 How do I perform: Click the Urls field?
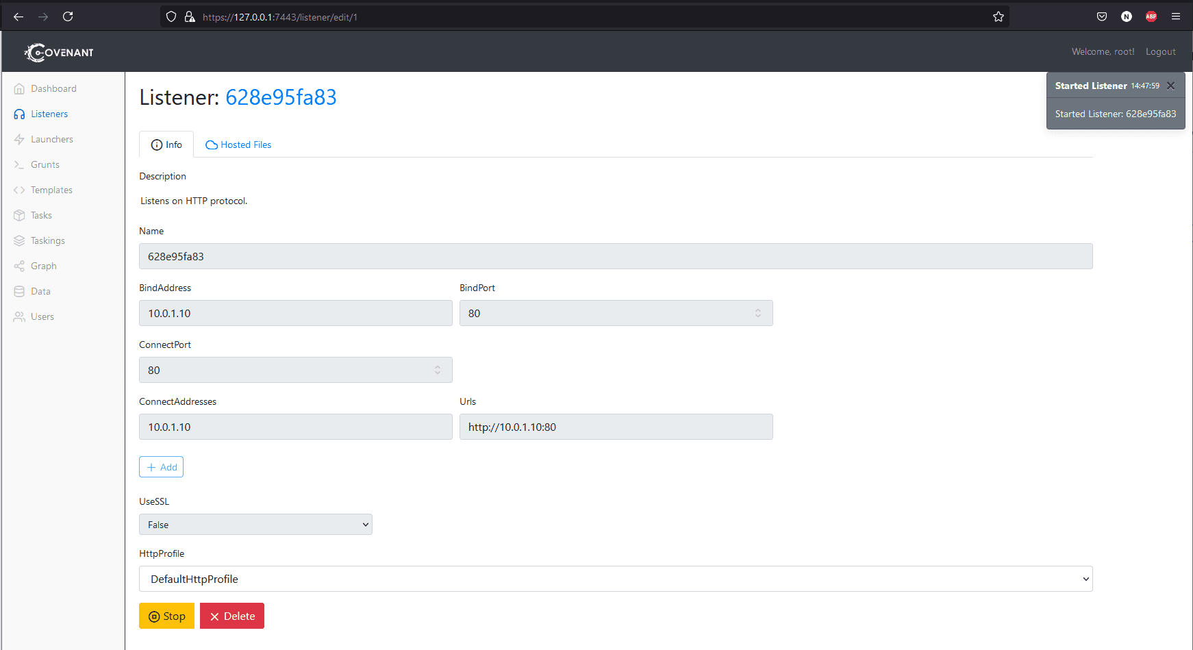616,427
